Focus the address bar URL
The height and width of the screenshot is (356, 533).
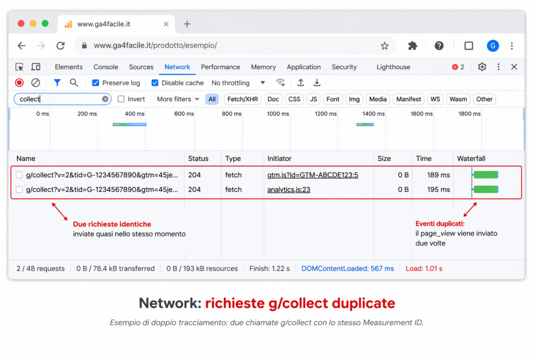[155, 45]
